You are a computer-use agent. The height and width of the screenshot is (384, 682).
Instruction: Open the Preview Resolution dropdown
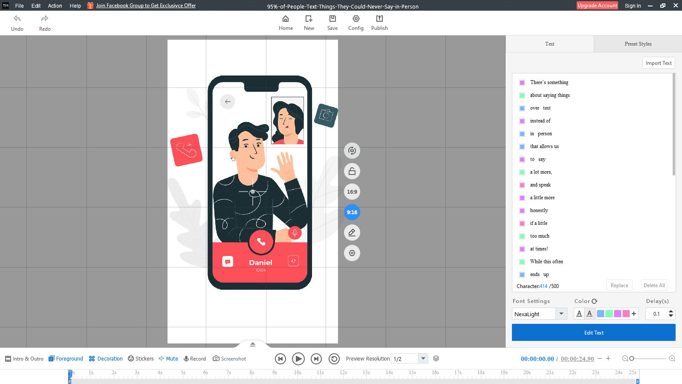[423, 358]
